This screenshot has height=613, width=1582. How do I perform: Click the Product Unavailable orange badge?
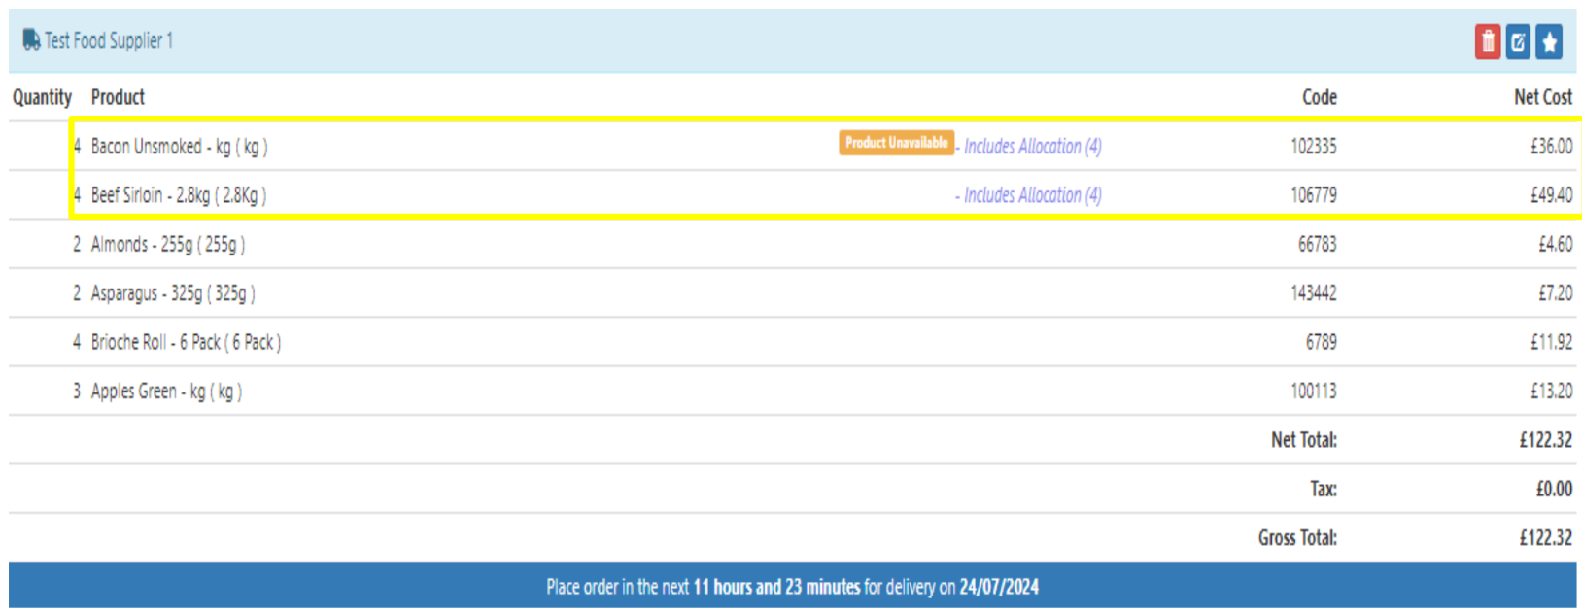coord(896,143)
